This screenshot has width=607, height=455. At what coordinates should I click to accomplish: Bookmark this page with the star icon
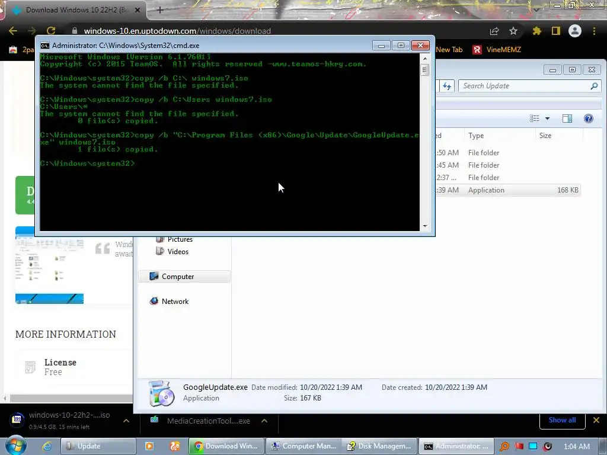[513, 31]
